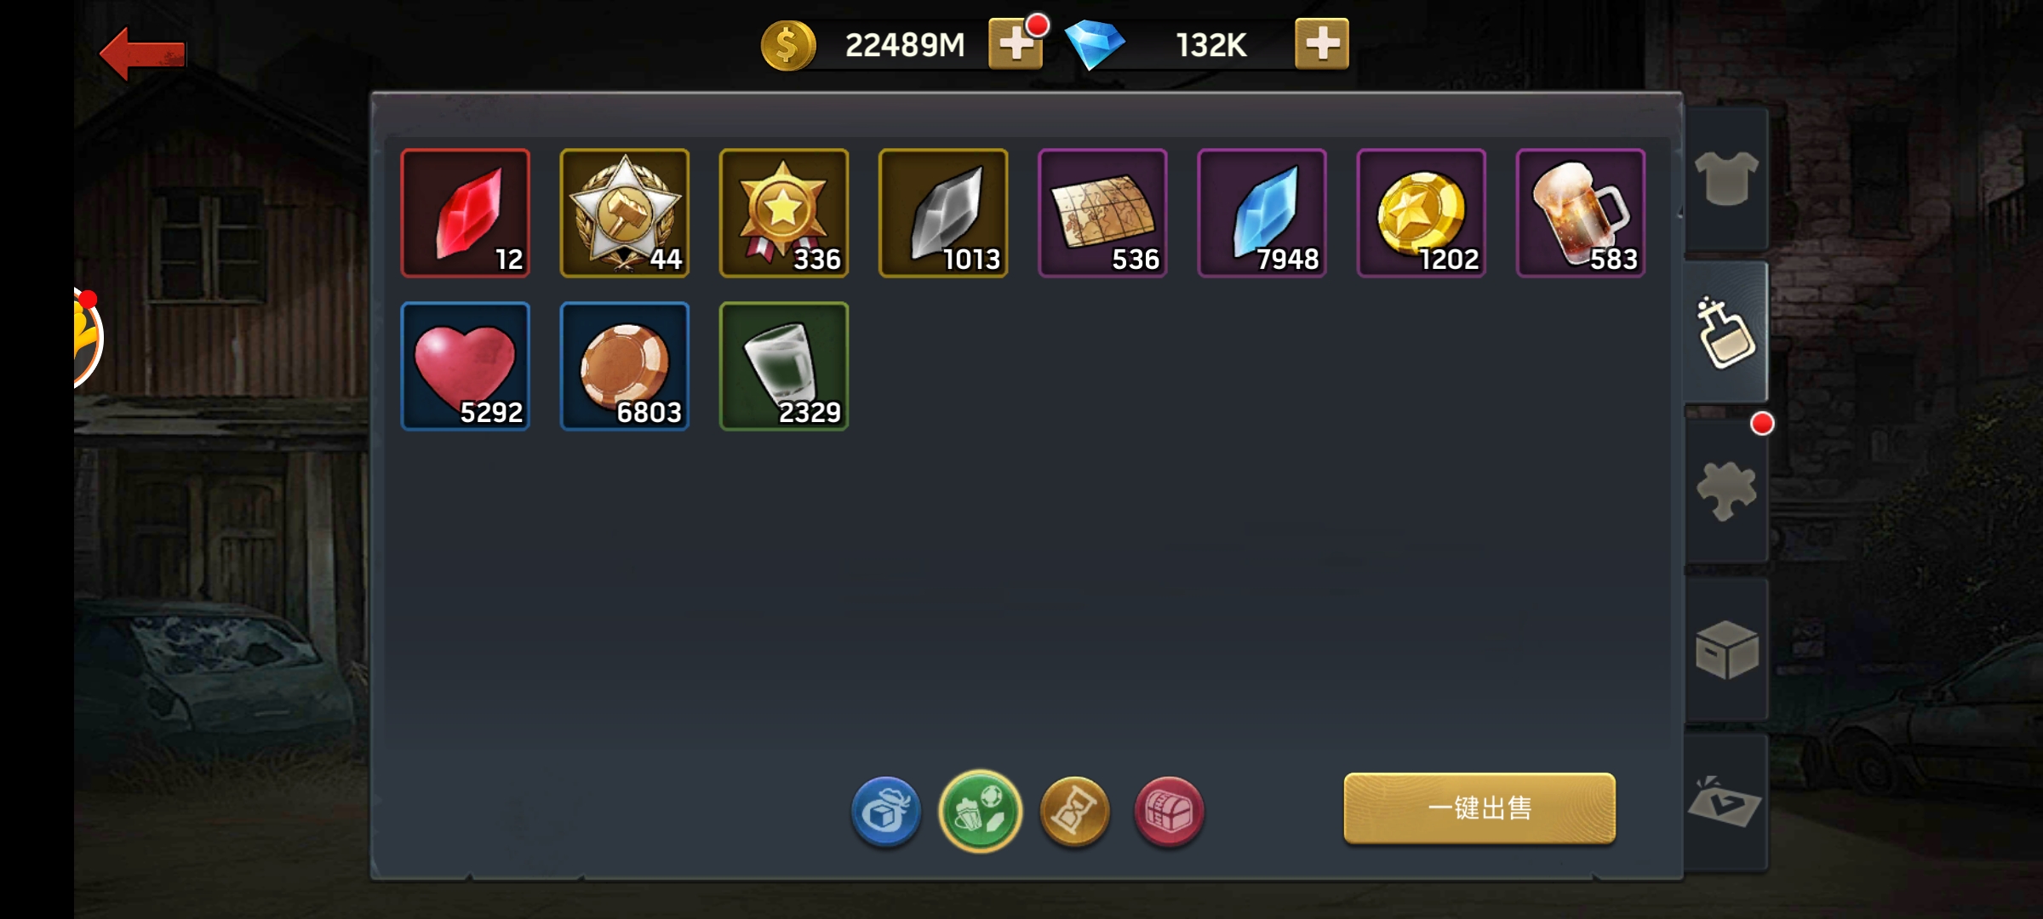Image resolution: width=2043 pixels, height=919 pixels.
Task: Select the beer mug item with 583
Action: pos(1581,213)
